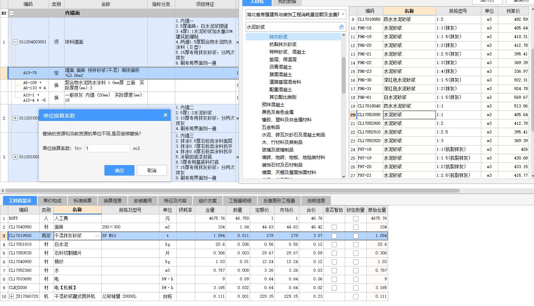Image resolution: width=534 pixels, height=306 pixels.
Task: Tick 是否暂估 for 干混抹灰砂浆 row
Action: point(334,236)
